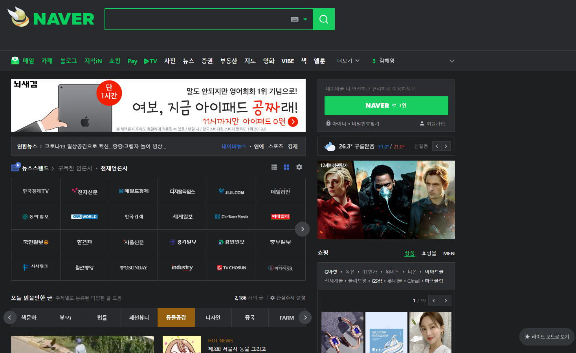576x353 pixels.
Task: Open 웹툰 menu item
Action: (319, 61)
